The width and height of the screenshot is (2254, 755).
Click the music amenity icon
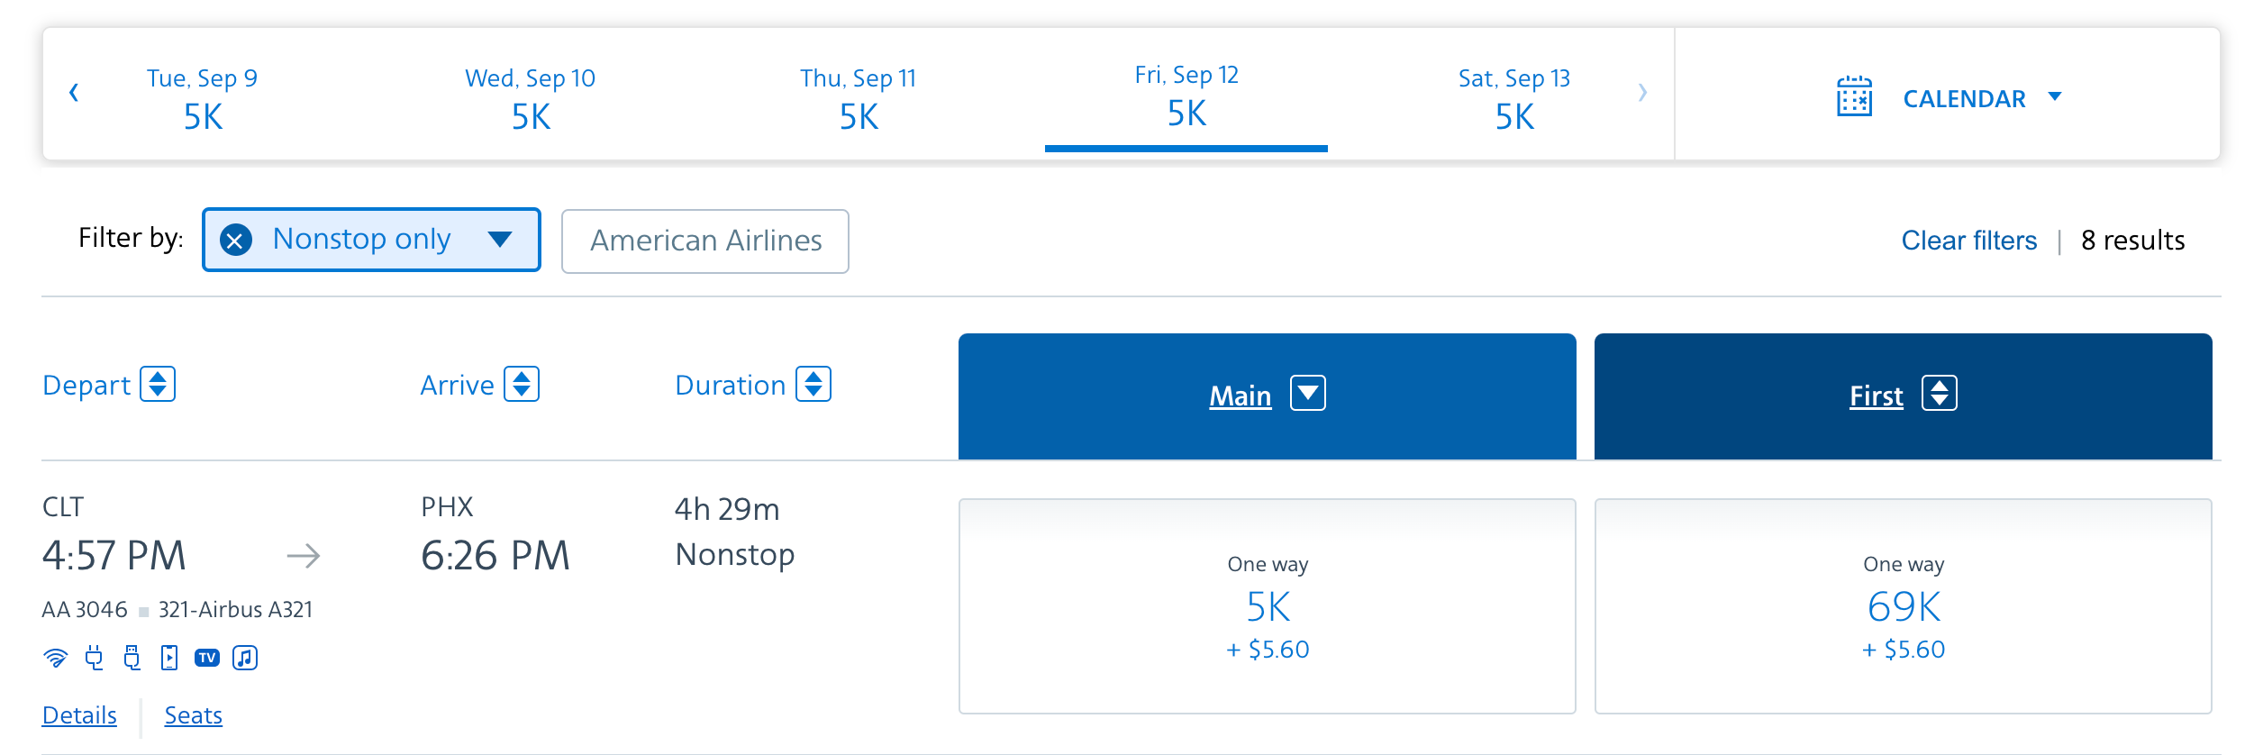[x=245, y=658]
